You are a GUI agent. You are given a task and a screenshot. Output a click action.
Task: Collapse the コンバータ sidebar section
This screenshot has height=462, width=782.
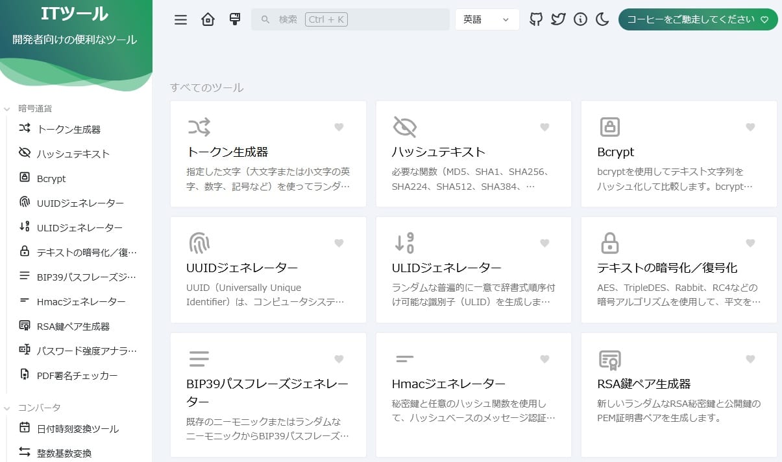point(39,408)
